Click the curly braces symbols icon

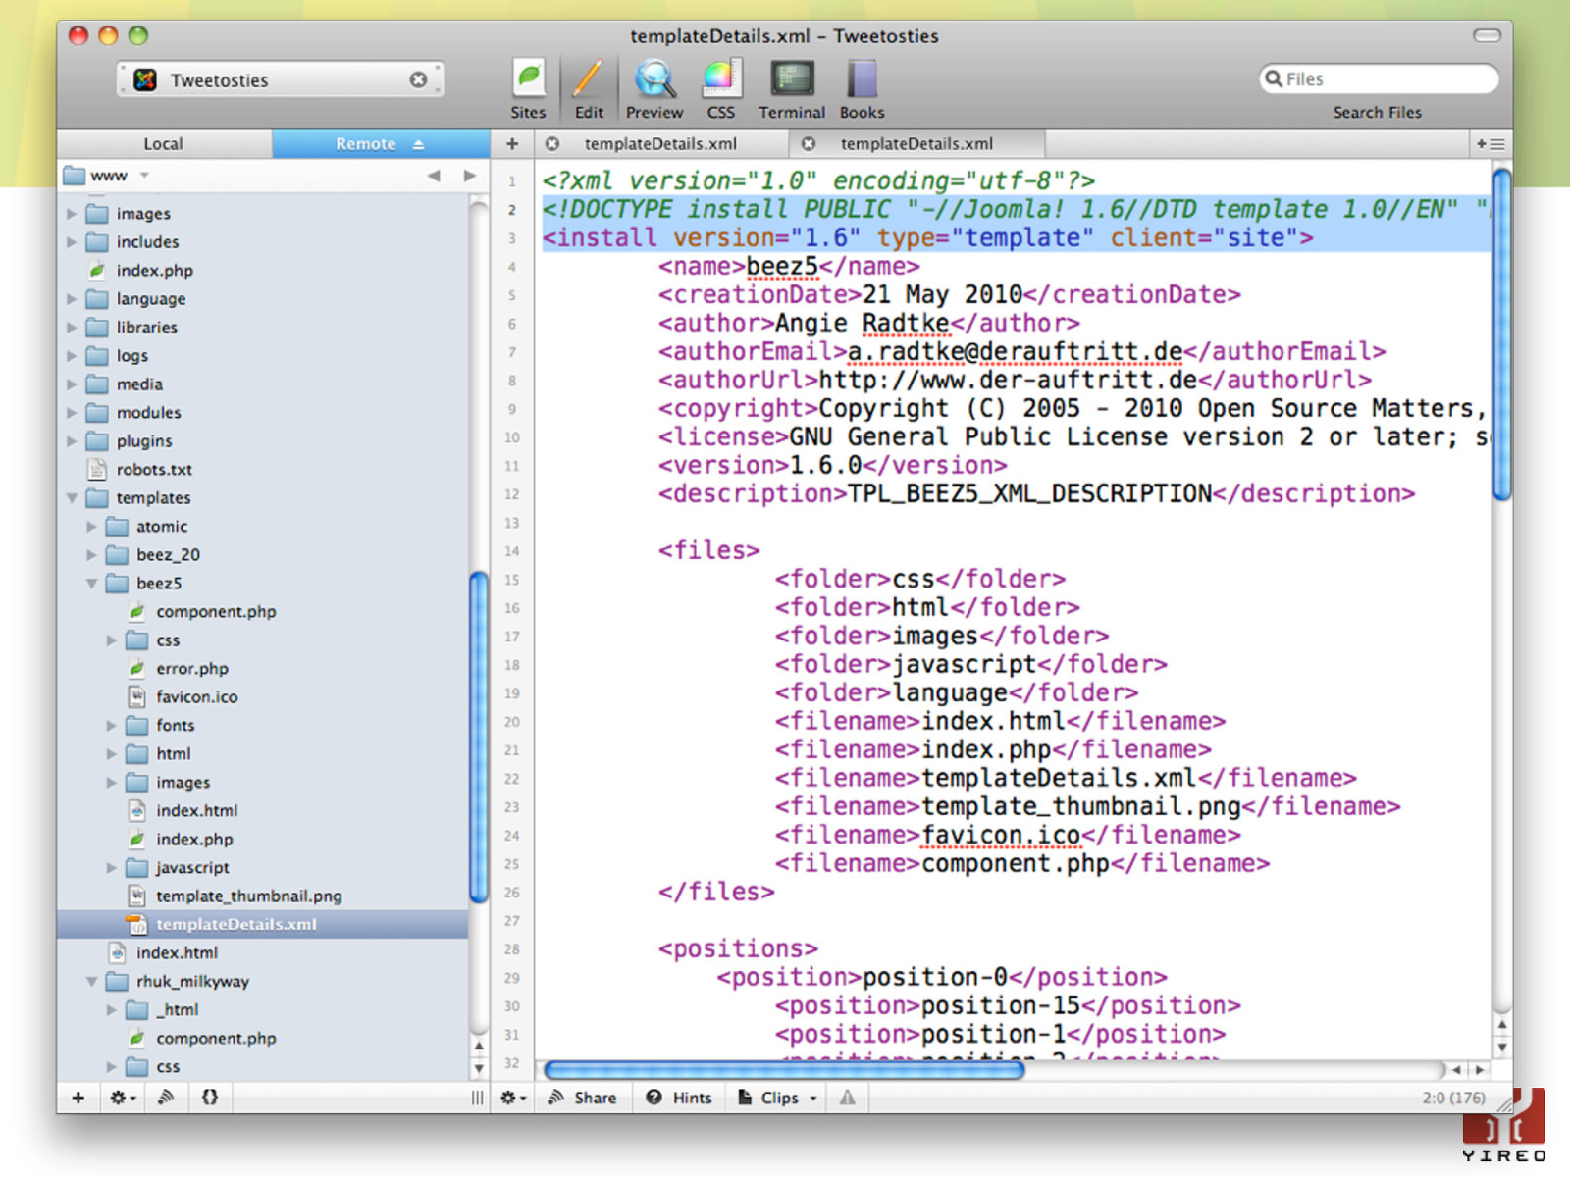(x=210, y=1098)
